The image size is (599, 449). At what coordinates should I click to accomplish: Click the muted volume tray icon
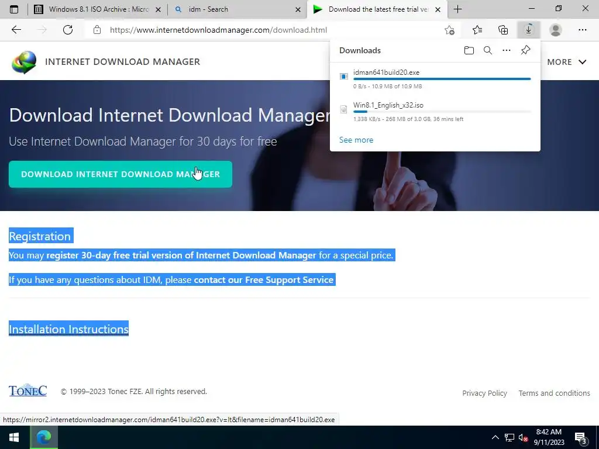pyautogui.click(x=524, y=437)
